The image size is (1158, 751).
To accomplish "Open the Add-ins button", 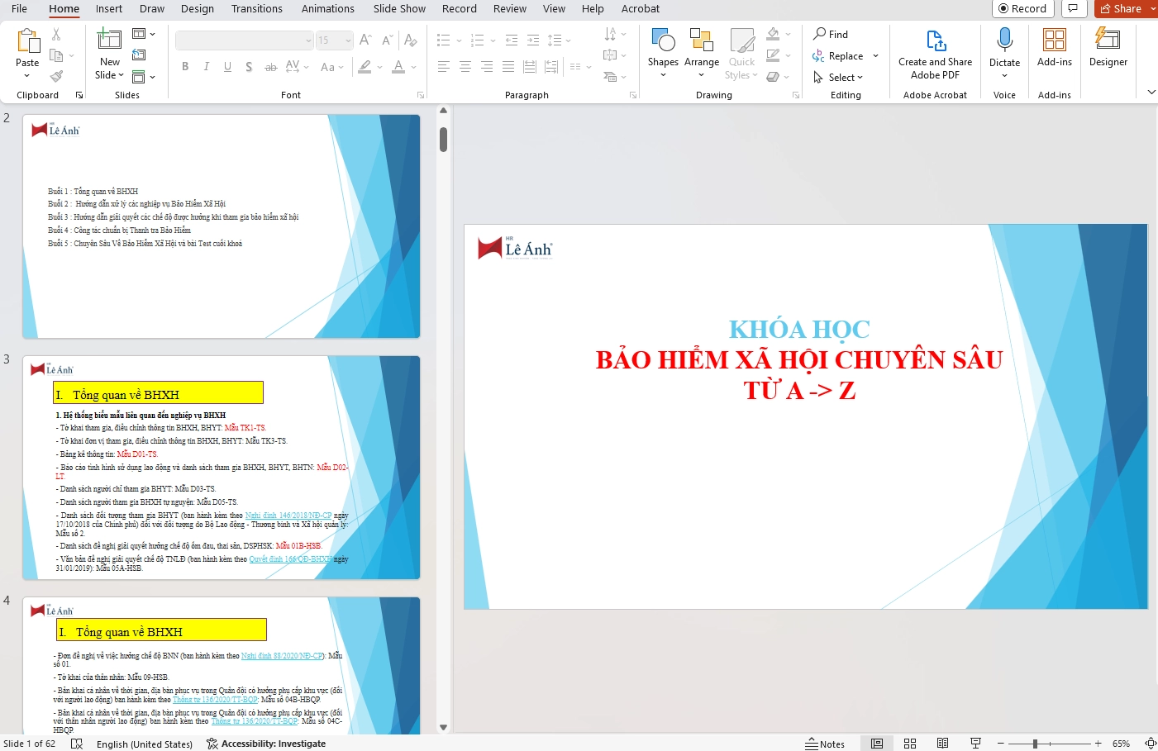I will (x=1054, y=48).
